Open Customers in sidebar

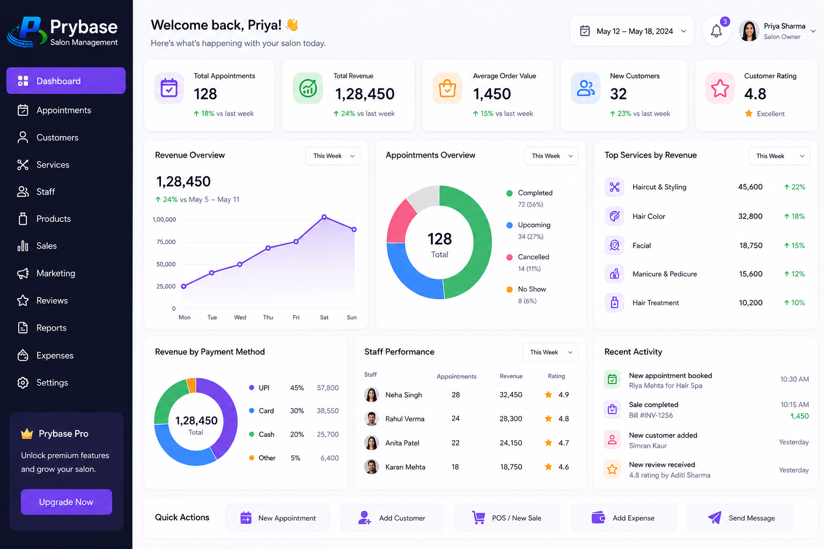(66, 137)
